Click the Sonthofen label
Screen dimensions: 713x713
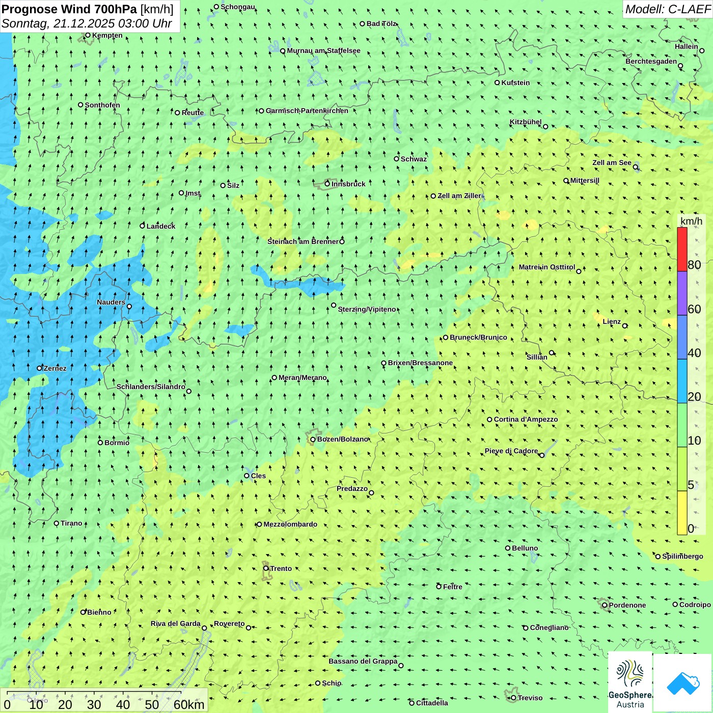[102, 105]
